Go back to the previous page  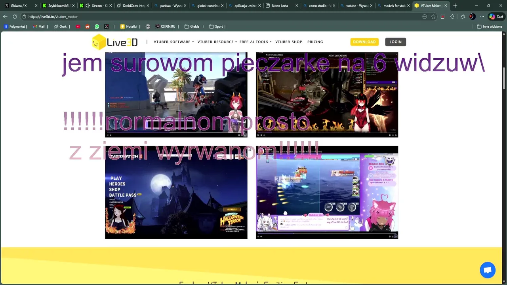5,17
